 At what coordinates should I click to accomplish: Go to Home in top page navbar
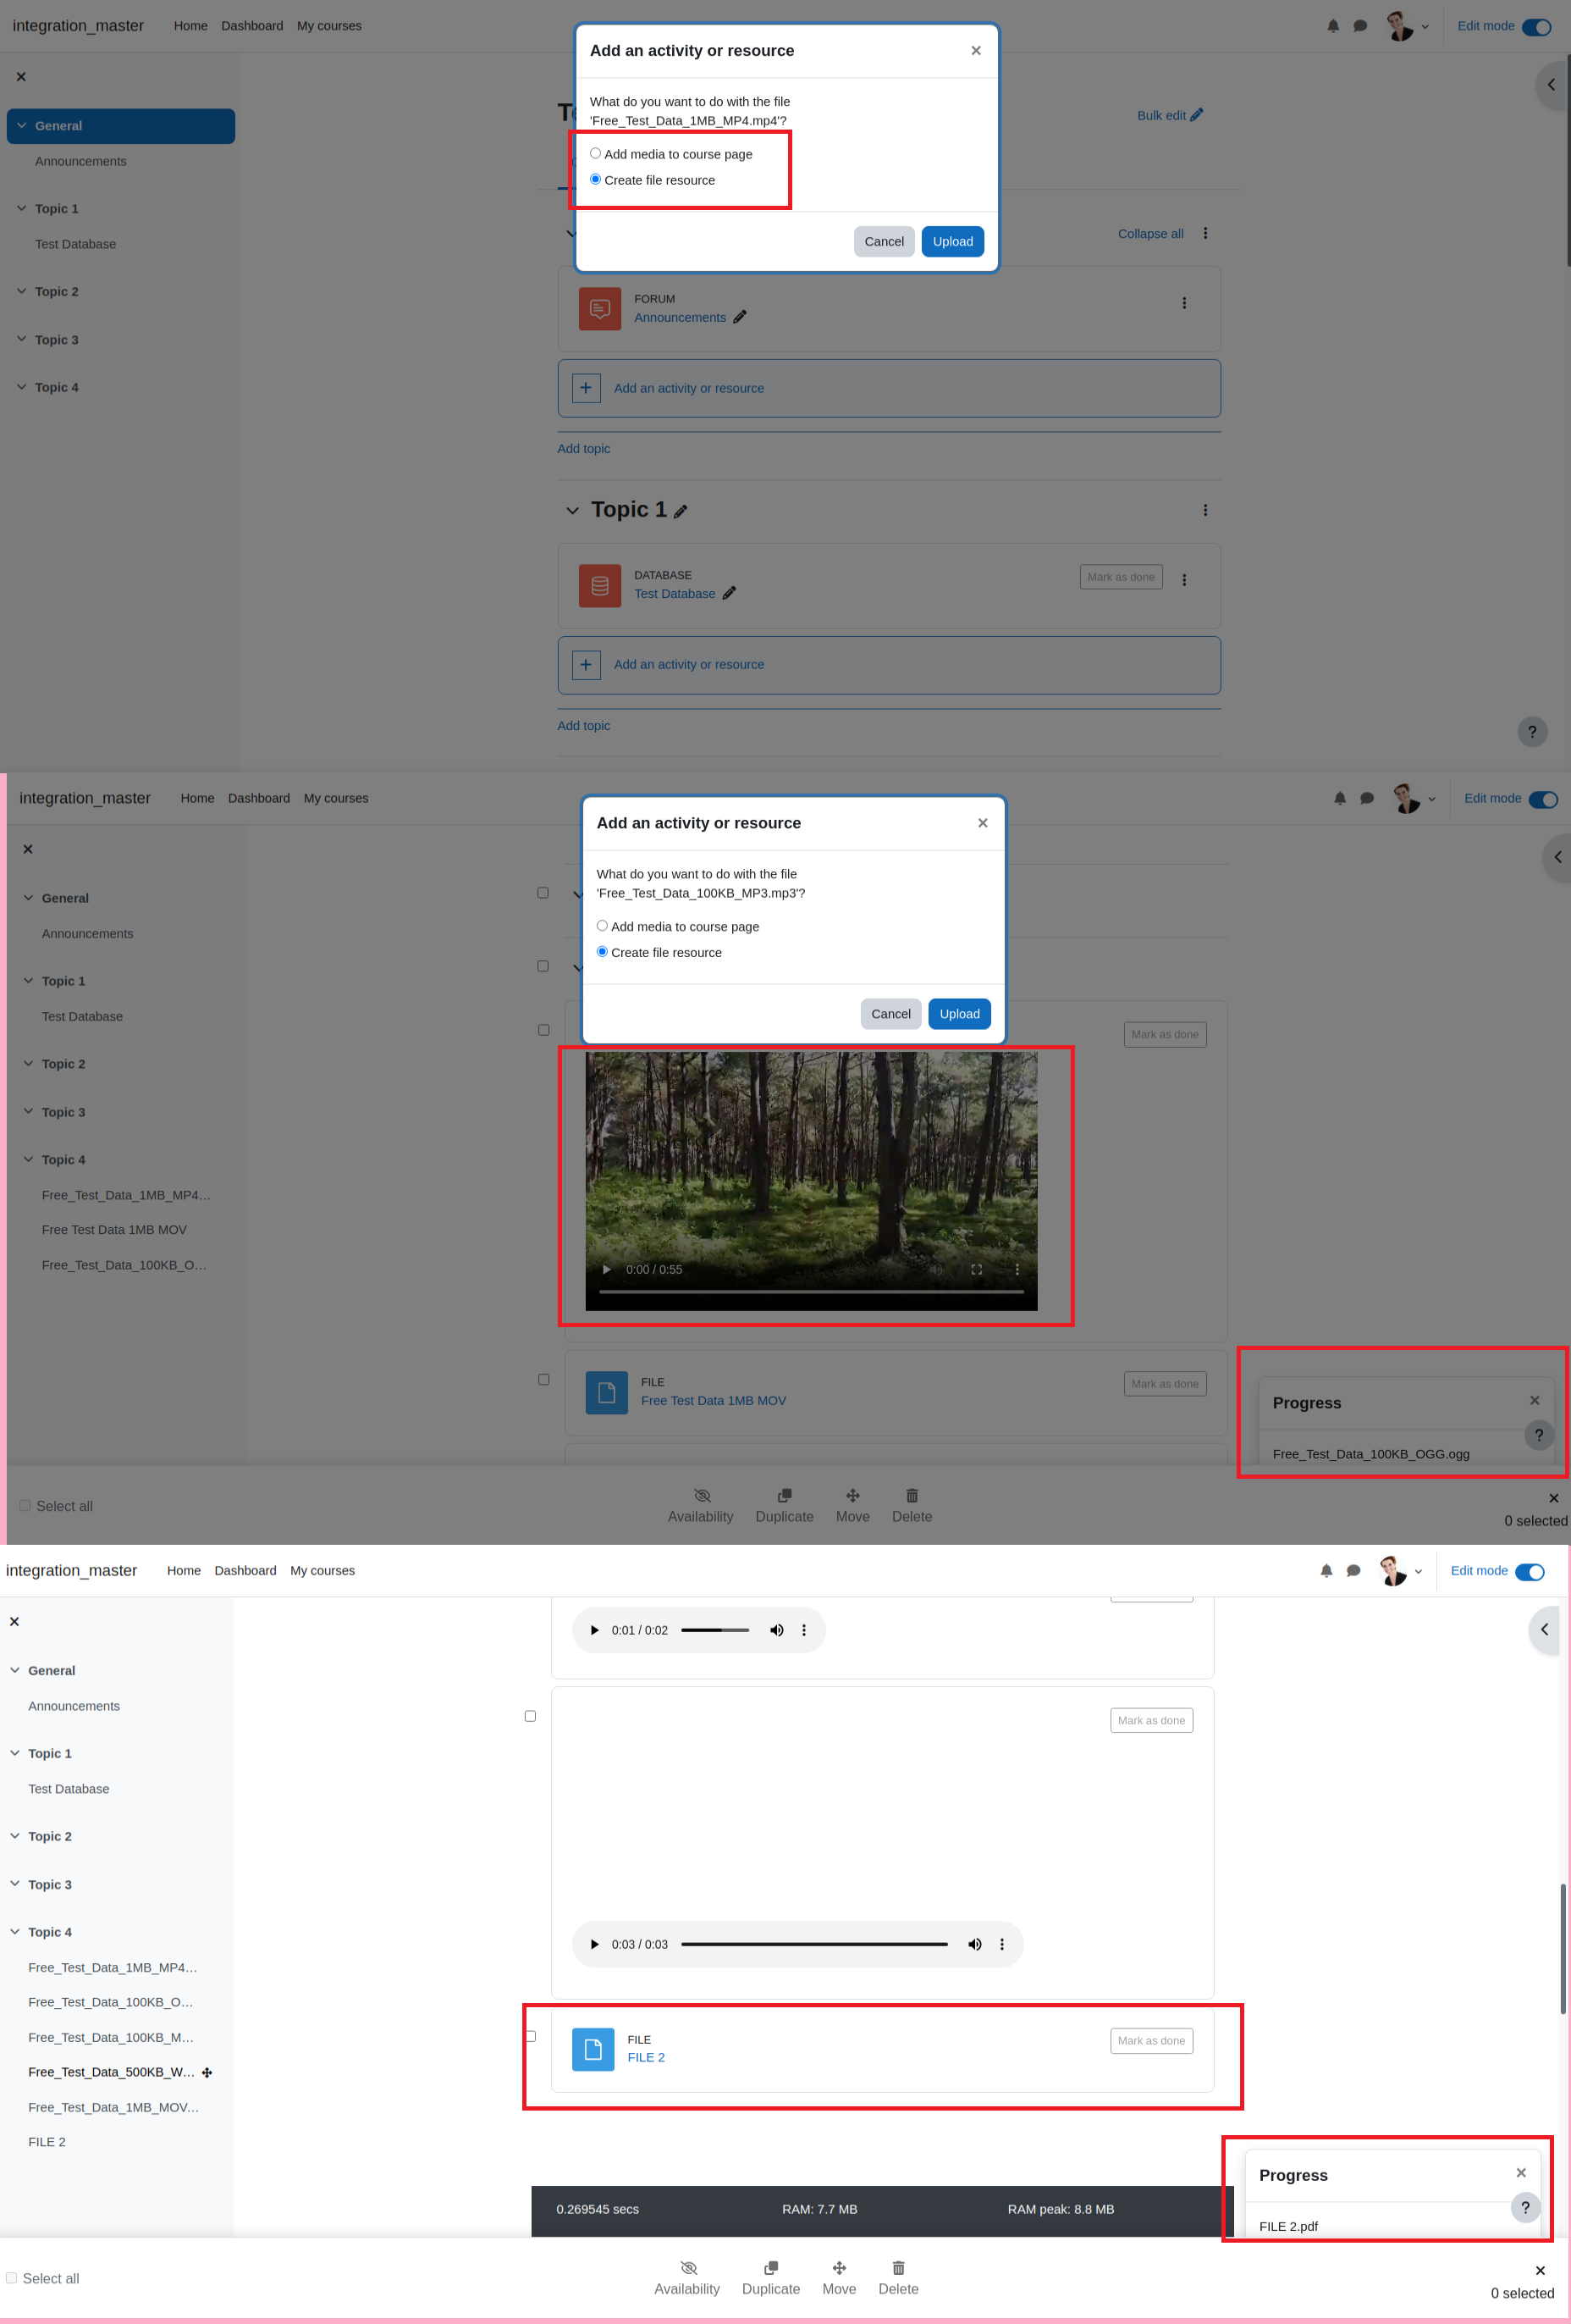tap(191, 26)
